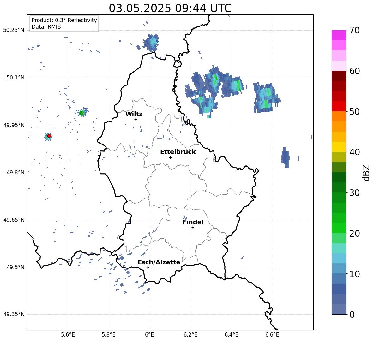Click the 49.65°N latitude label
This screenshot has width=374, height=341.
pyautogui.click(x=14, y=220)
